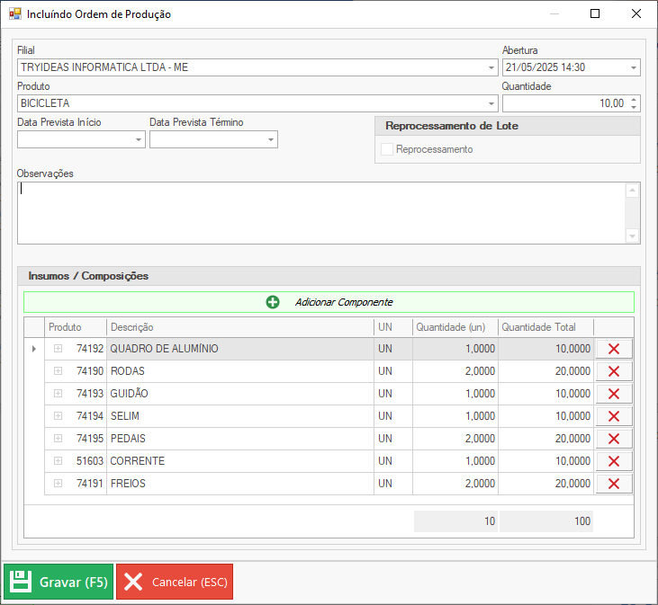Click the total footer value 100
The height and width of the screenshot is (605, 658).
[546, 521]
